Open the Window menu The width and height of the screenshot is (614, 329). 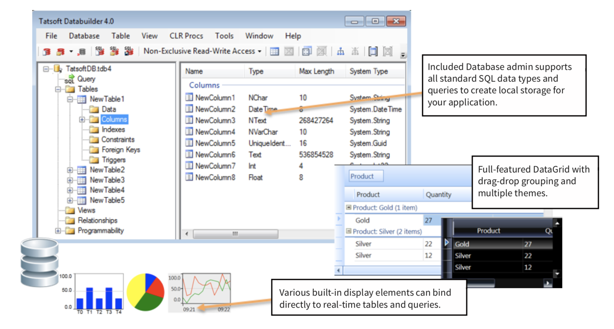pos(259,36)
